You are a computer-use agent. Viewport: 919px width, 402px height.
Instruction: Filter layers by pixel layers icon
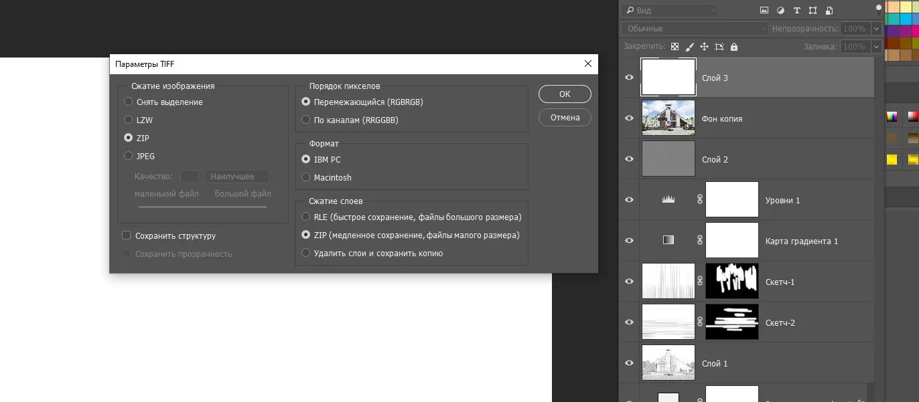point(764,11)
